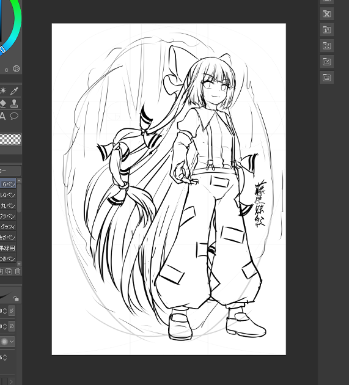Duplicate the selected sub tool
Screen dimensions: 349x385
tap(9, 271)
